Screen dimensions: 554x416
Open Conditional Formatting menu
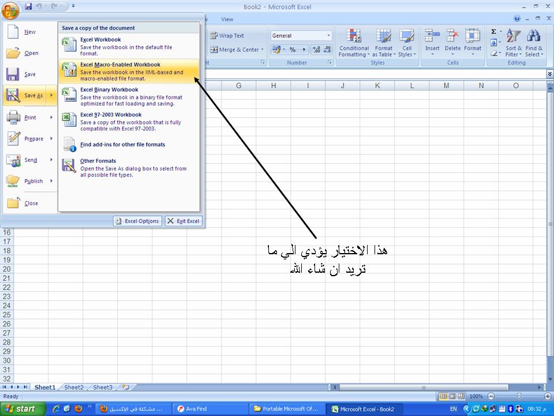354,43
